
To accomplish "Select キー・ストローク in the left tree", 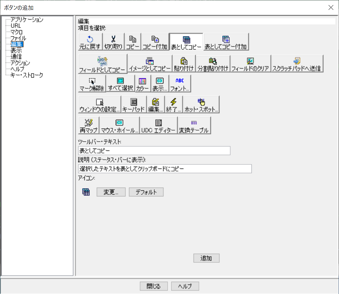I will 27,75.
